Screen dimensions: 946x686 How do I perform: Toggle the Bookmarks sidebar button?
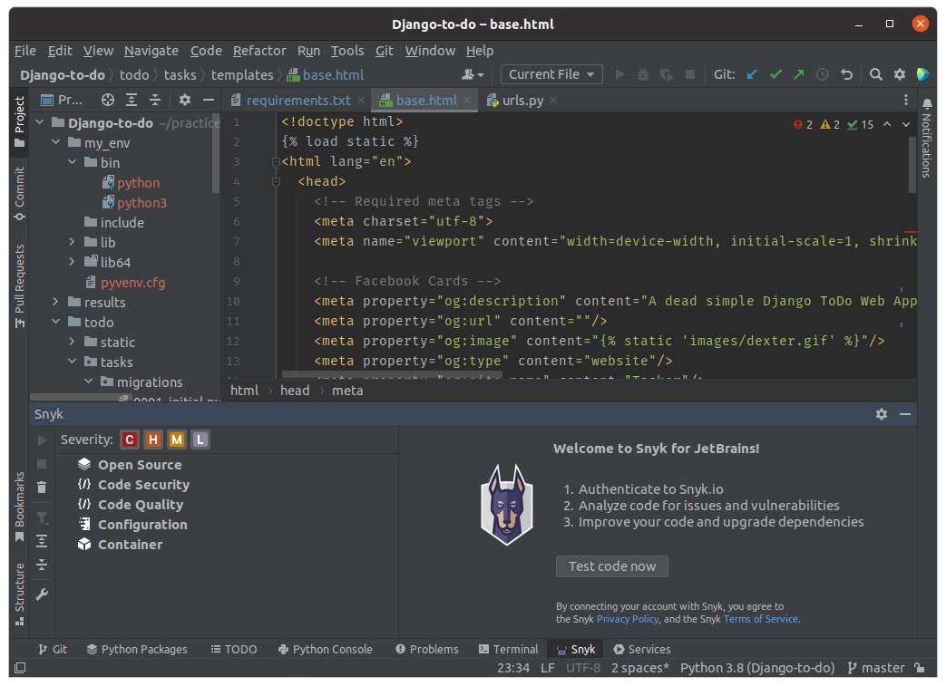point(19,507)
